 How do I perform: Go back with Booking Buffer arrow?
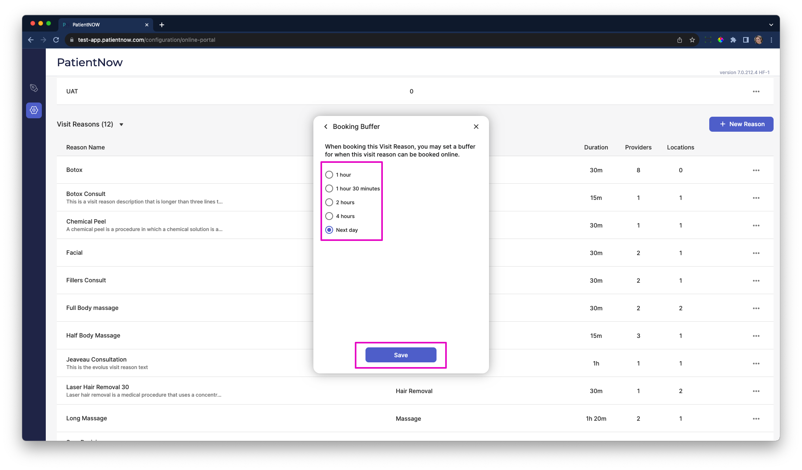tap(326, 127)
